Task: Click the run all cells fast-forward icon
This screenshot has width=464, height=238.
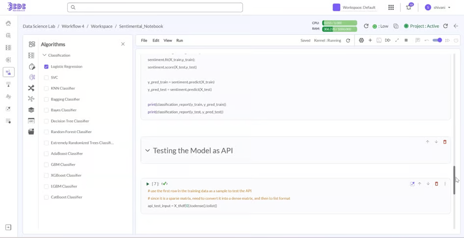Action: [388, 41]
